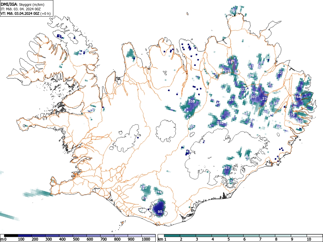Click the black 0–100 m legend swatch
This screenshot has height=242, width=323.
pos(11,236)
